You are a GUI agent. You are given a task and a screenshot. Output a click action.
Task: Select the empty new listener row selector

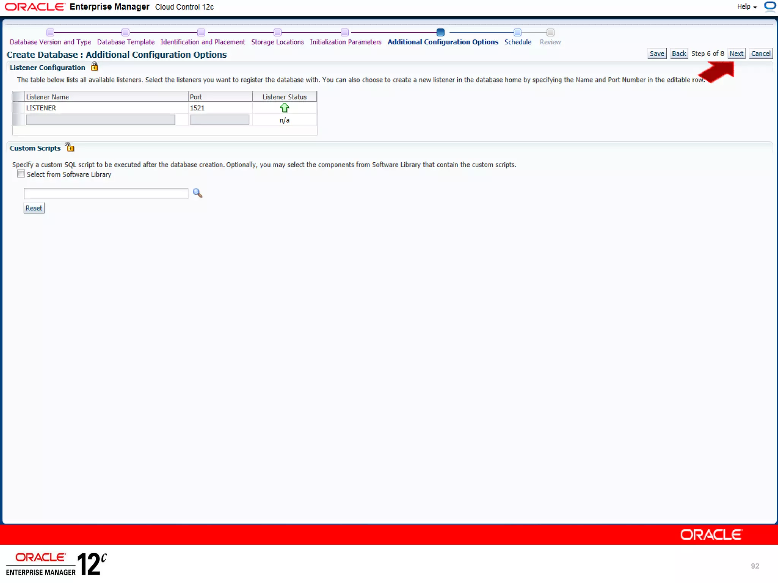tap(18, 120)
